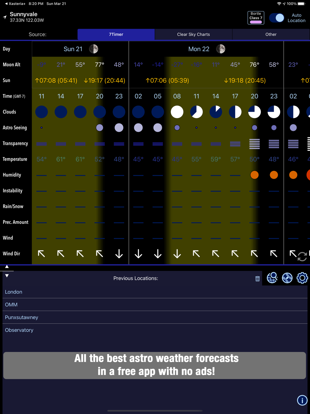
Task: Tap the Sun 21 day header
Action: coord(73,49)
